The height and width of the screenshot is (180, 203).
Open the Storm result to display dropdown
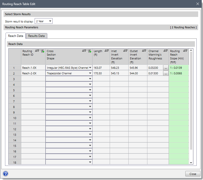(x=43, y=21)
